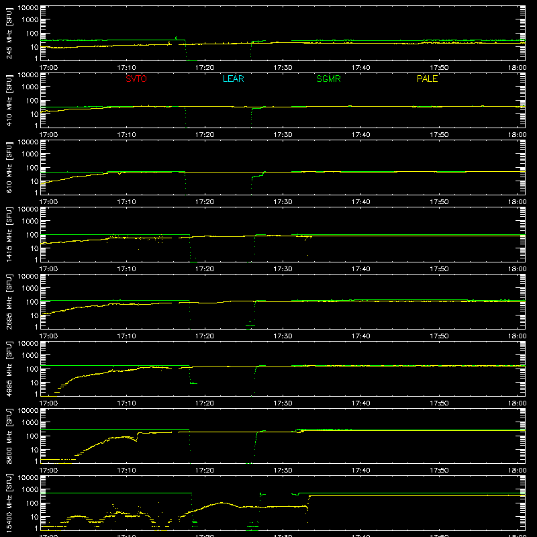
Task: Select the 15400 MHz [SFU] axis title
Action: (x=9, y=503)
